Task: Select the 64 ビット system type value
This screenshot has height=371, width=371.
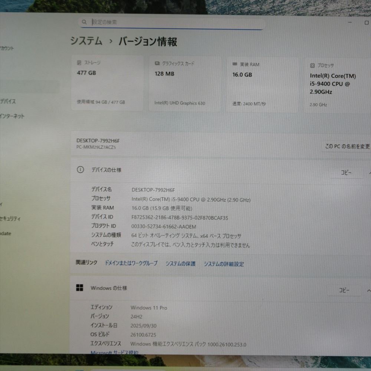Action: (x=186, y=236)
